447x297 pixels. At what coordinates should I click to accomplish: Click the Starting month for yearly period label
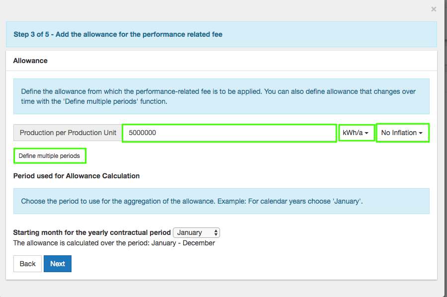(x=92, y=232)
